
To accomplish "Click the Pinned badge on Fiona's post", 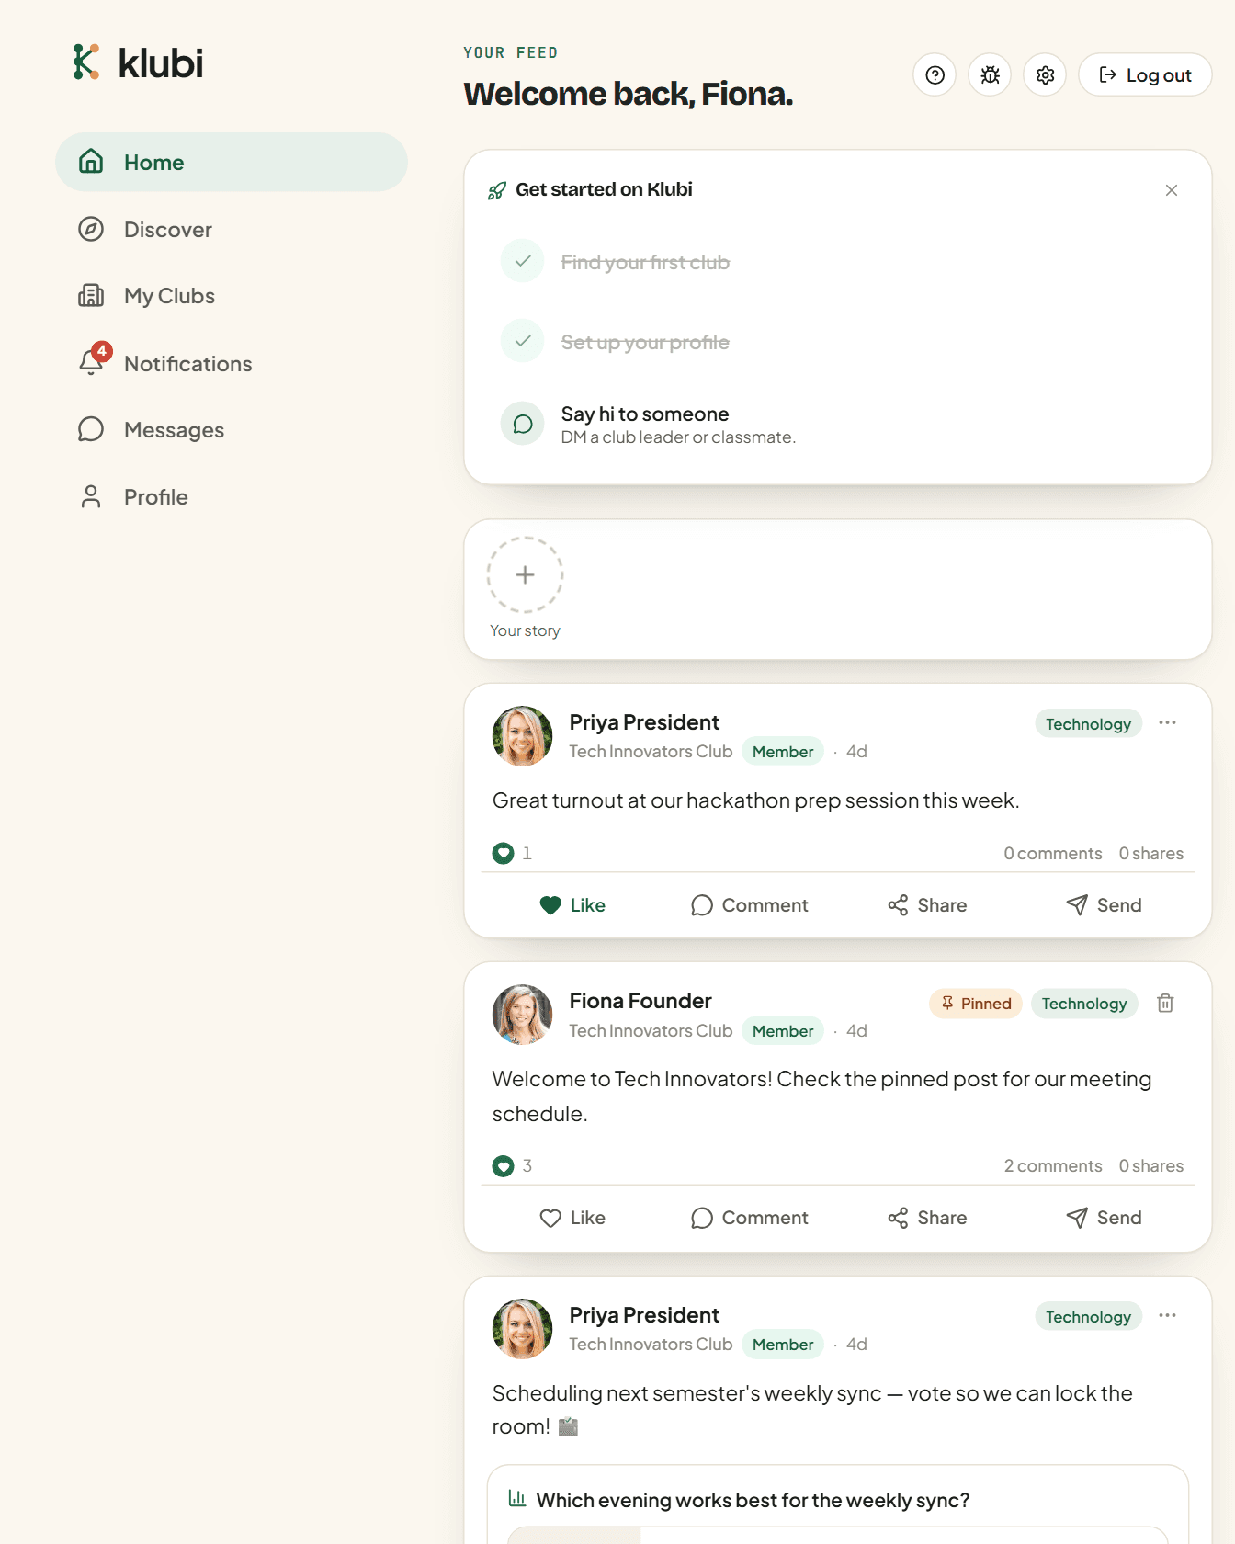I will click(976, 1004).
